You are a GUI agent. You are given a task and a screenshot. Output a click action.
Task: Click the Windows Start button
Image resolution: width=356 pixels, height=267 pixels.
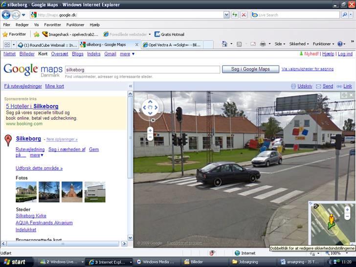pyautogui.click(x=14, y=262)
